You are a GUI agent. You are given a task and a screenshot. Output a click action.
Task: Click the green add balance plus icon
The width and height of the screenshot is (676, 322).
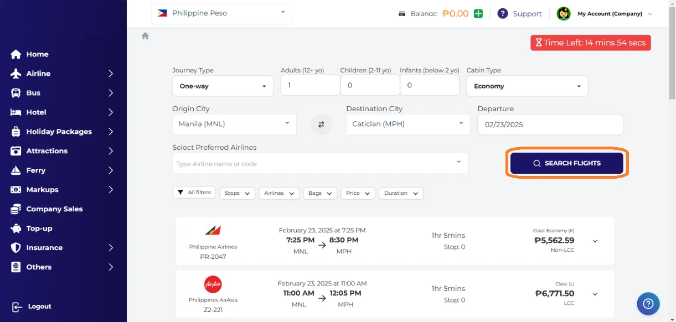pos(478,14)
